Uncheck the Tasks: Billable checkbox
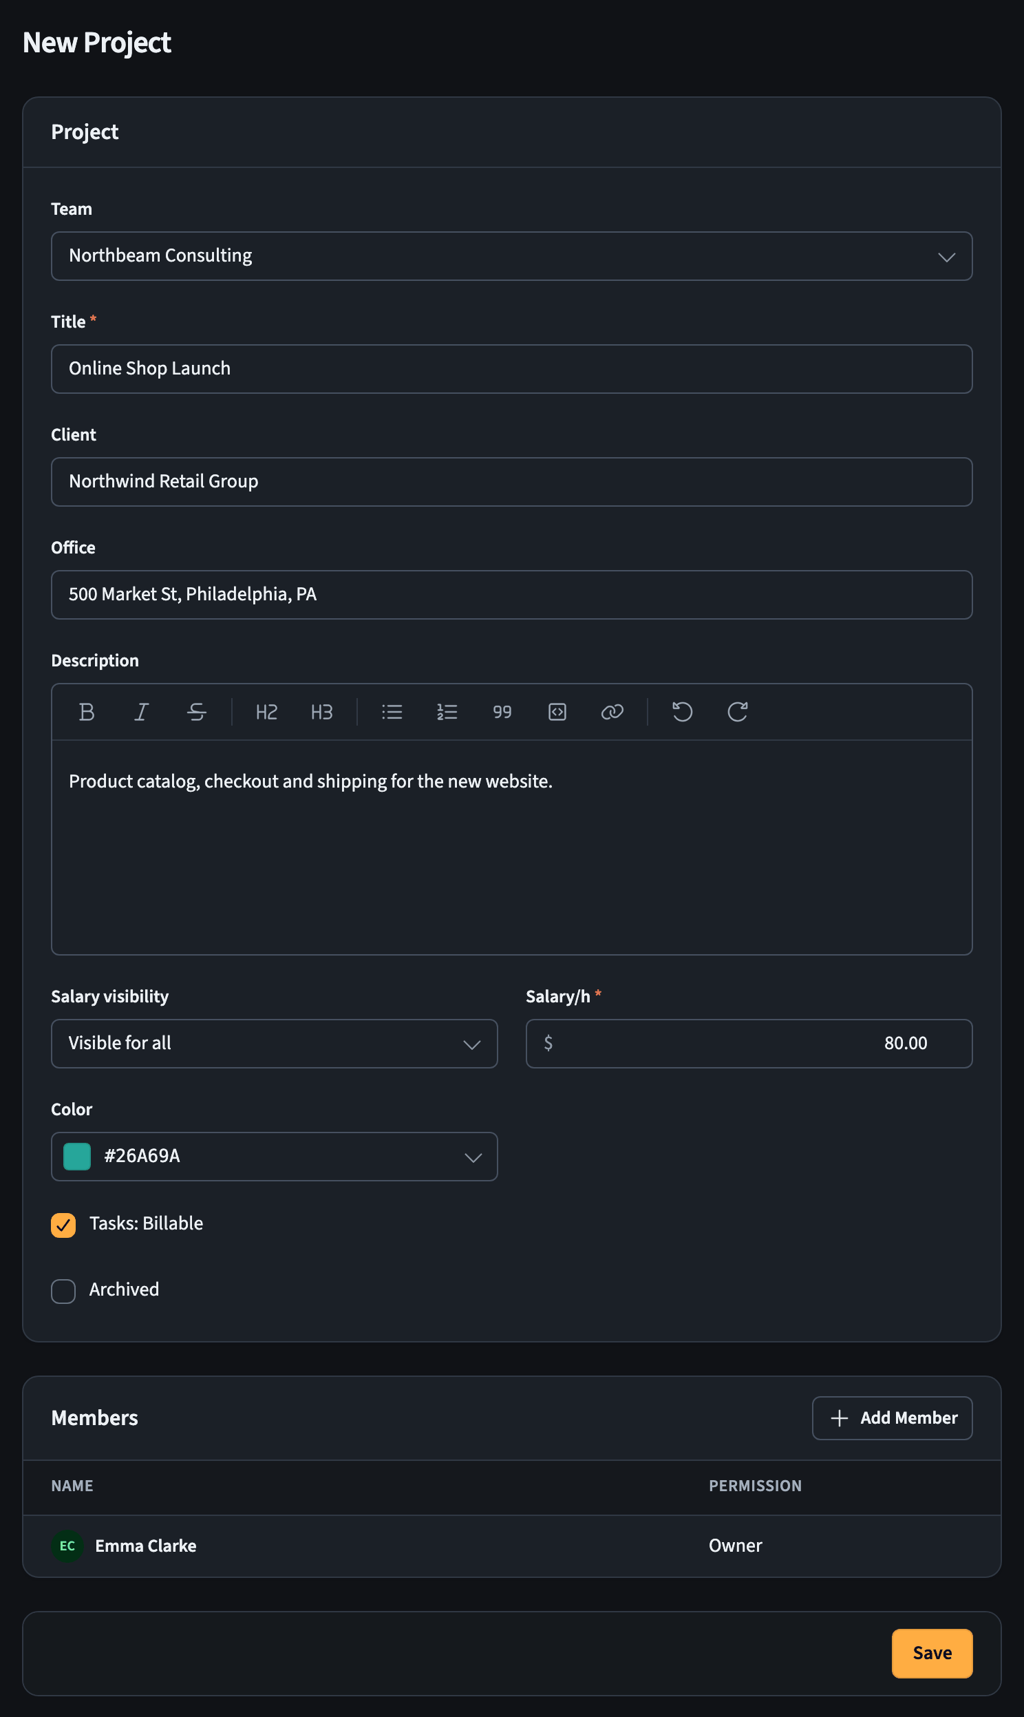This screenshot has width=1024, height=1717. click(63, 1225)
